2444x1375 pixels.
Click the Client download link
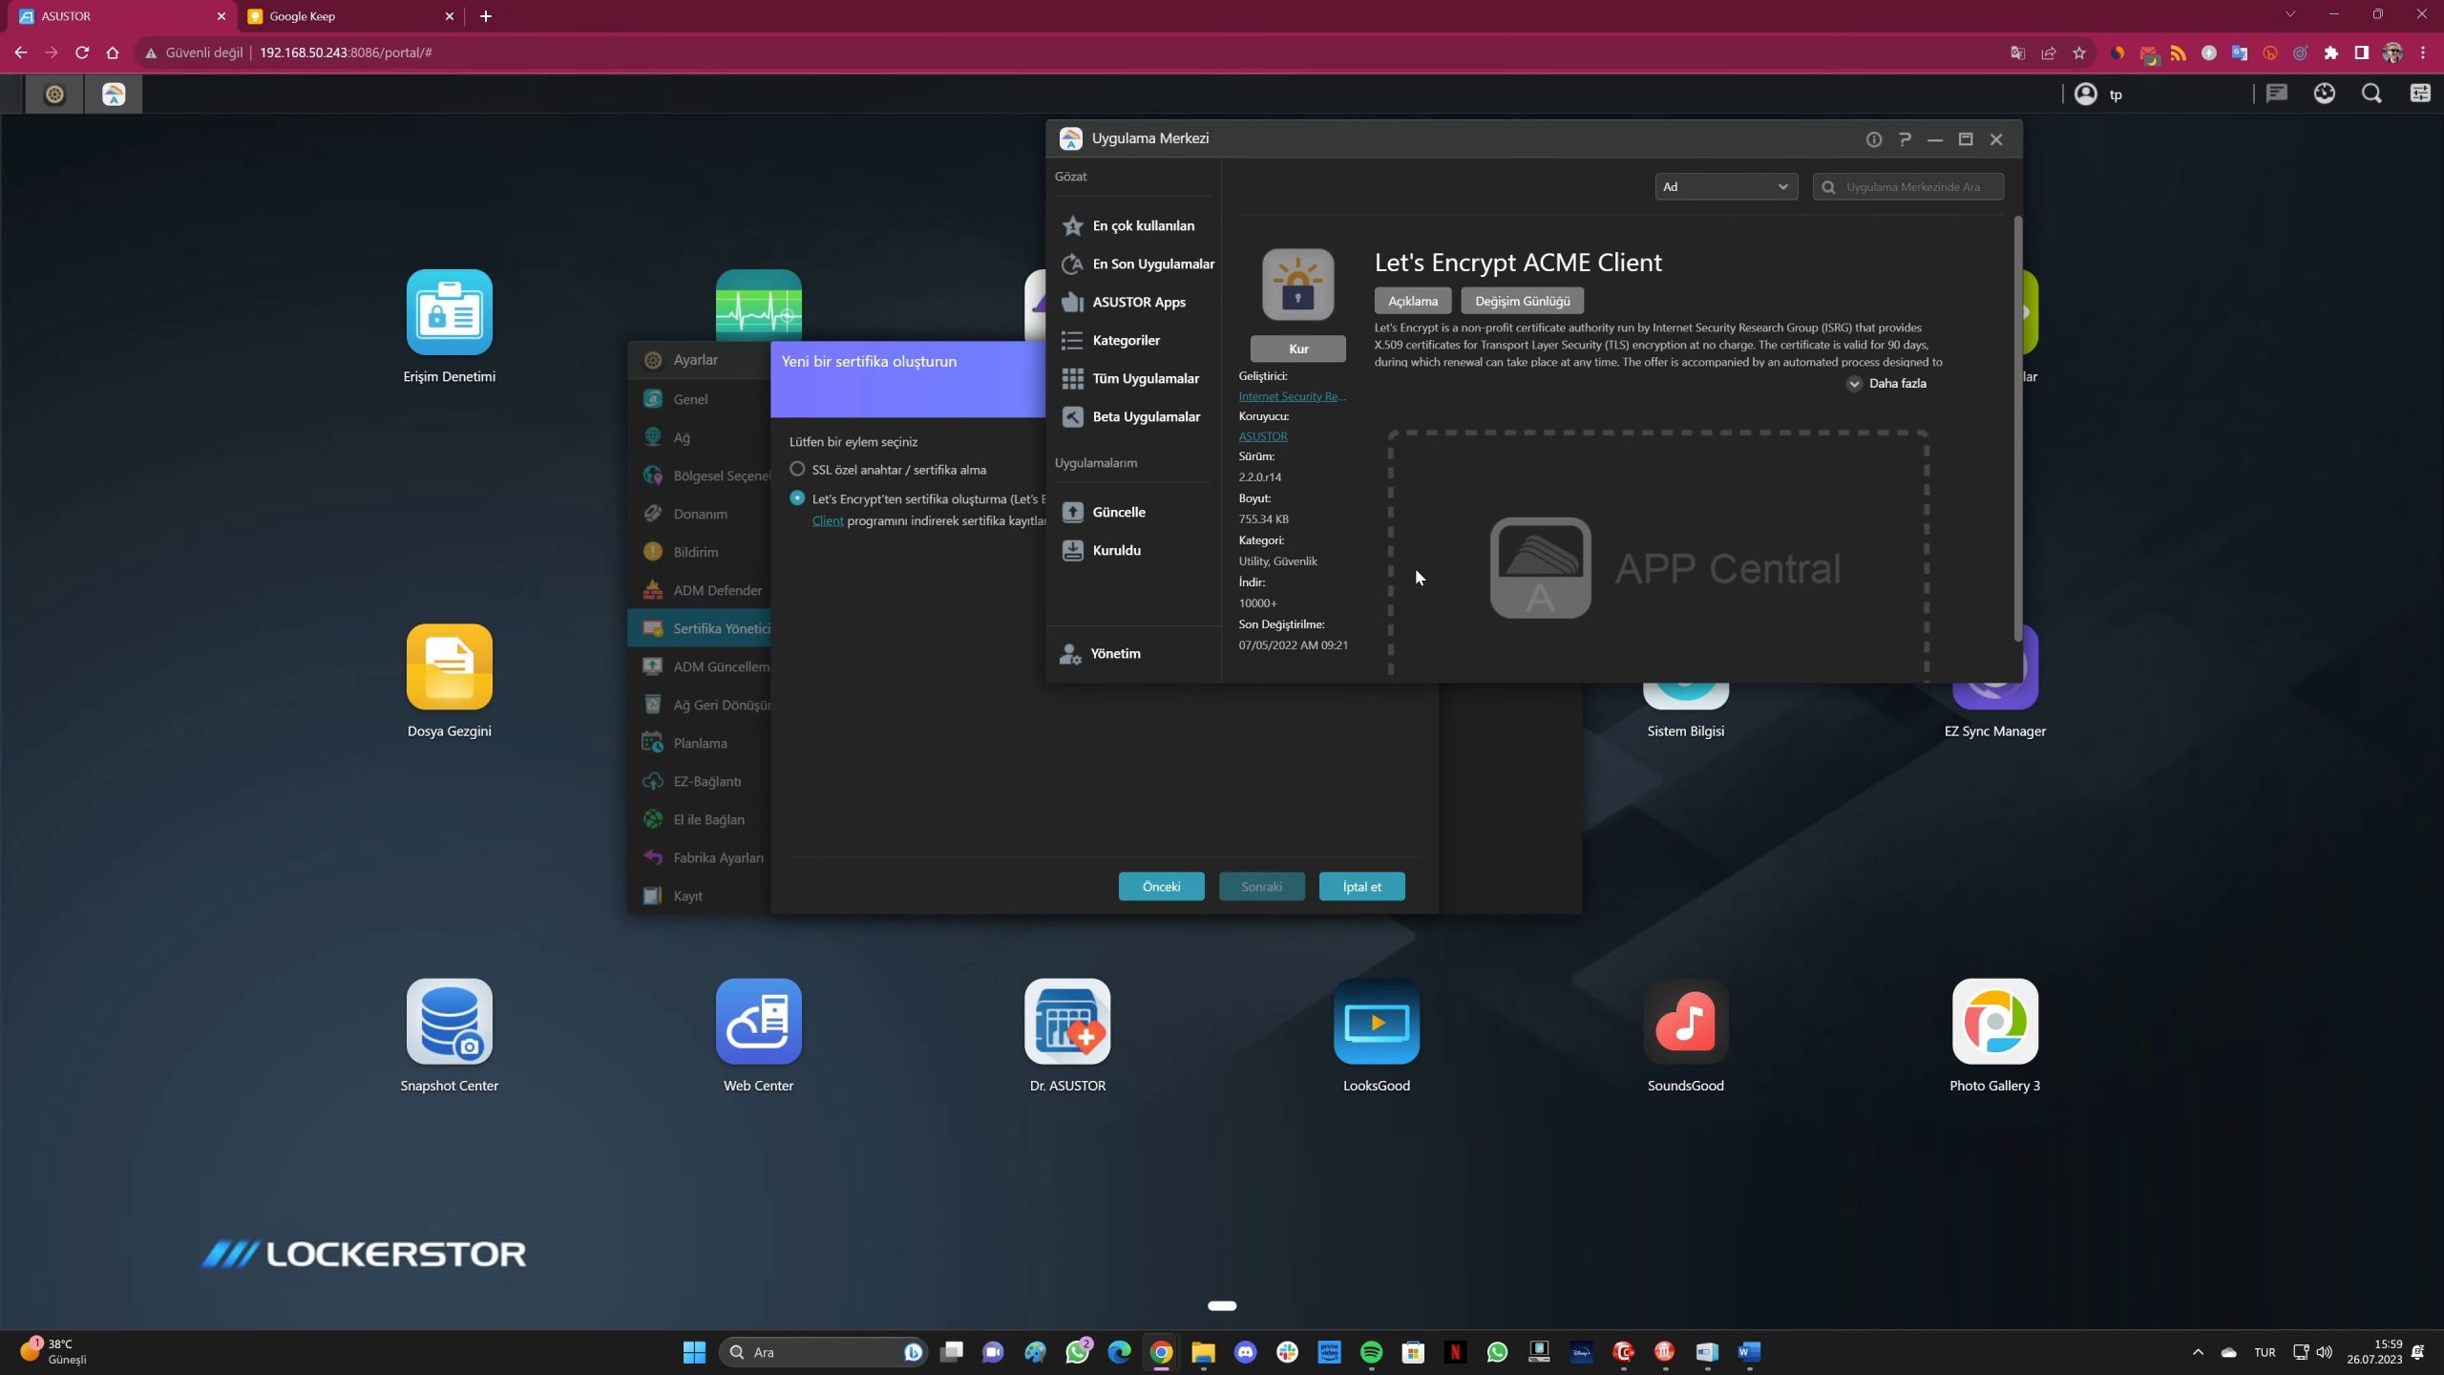(x=827, y=521)
